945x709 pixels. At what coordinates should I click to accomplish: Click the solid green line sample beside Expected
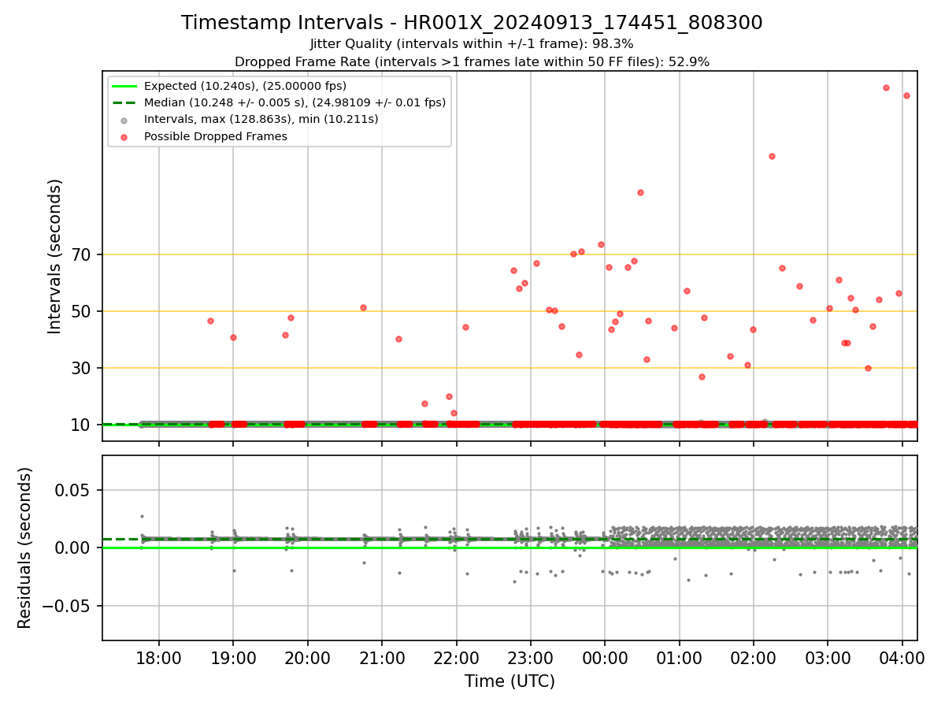(x=124, y=86)
